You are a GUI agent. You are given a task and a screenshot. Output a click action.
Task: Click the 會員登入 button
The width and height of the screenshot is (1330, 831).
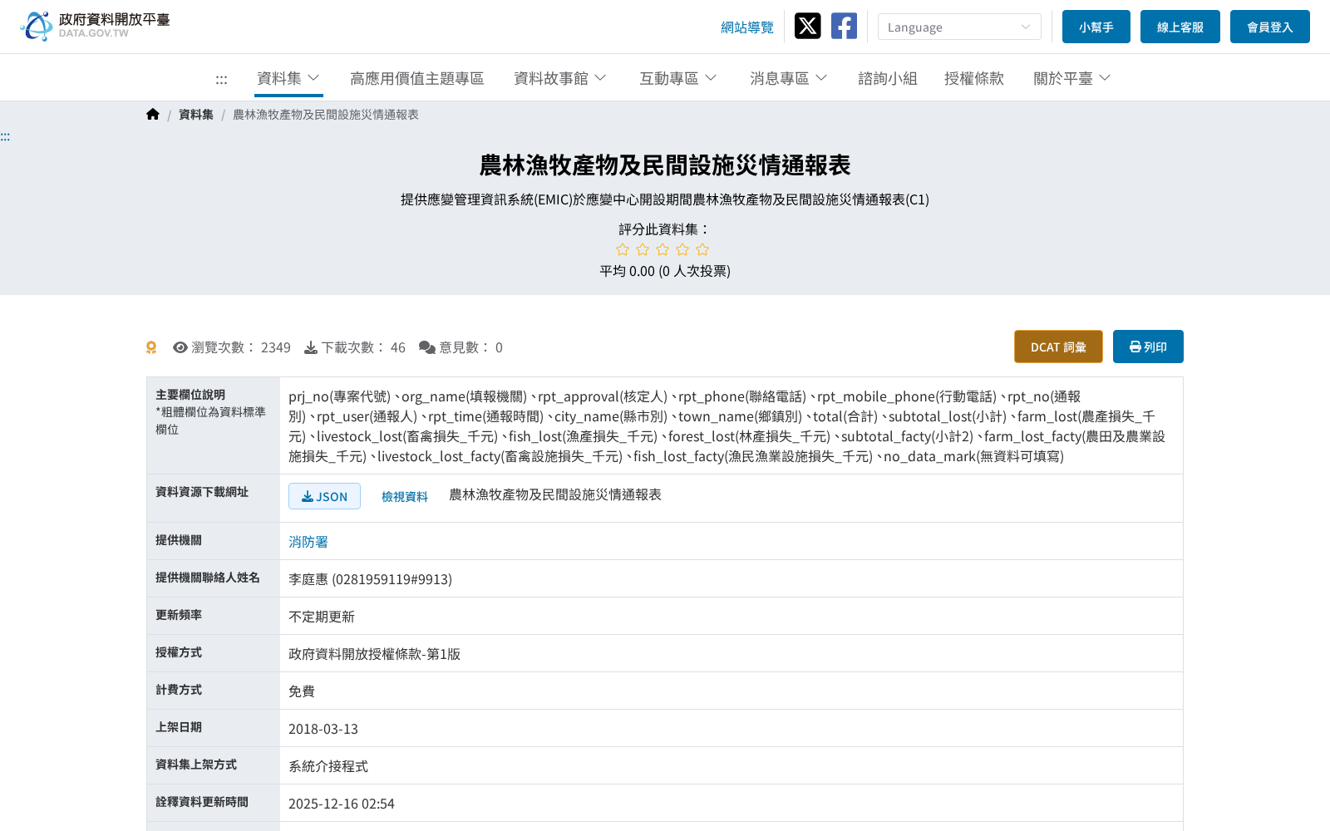pos(1270,27)
